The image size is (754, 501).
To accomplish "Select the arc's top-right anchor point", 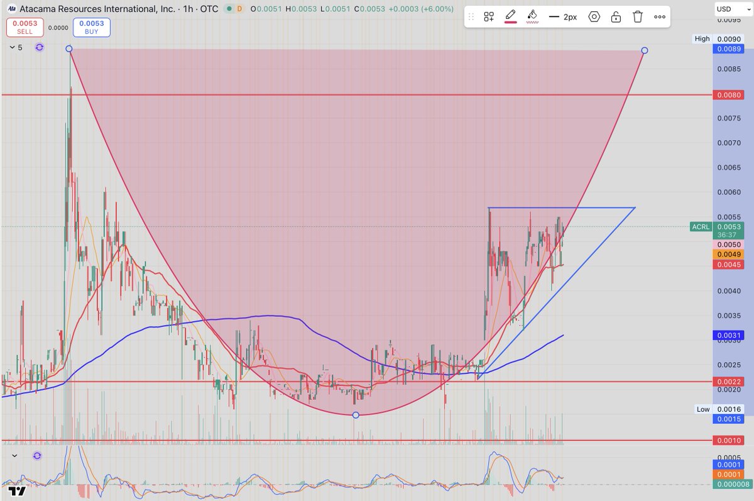I will coord(645,50).
